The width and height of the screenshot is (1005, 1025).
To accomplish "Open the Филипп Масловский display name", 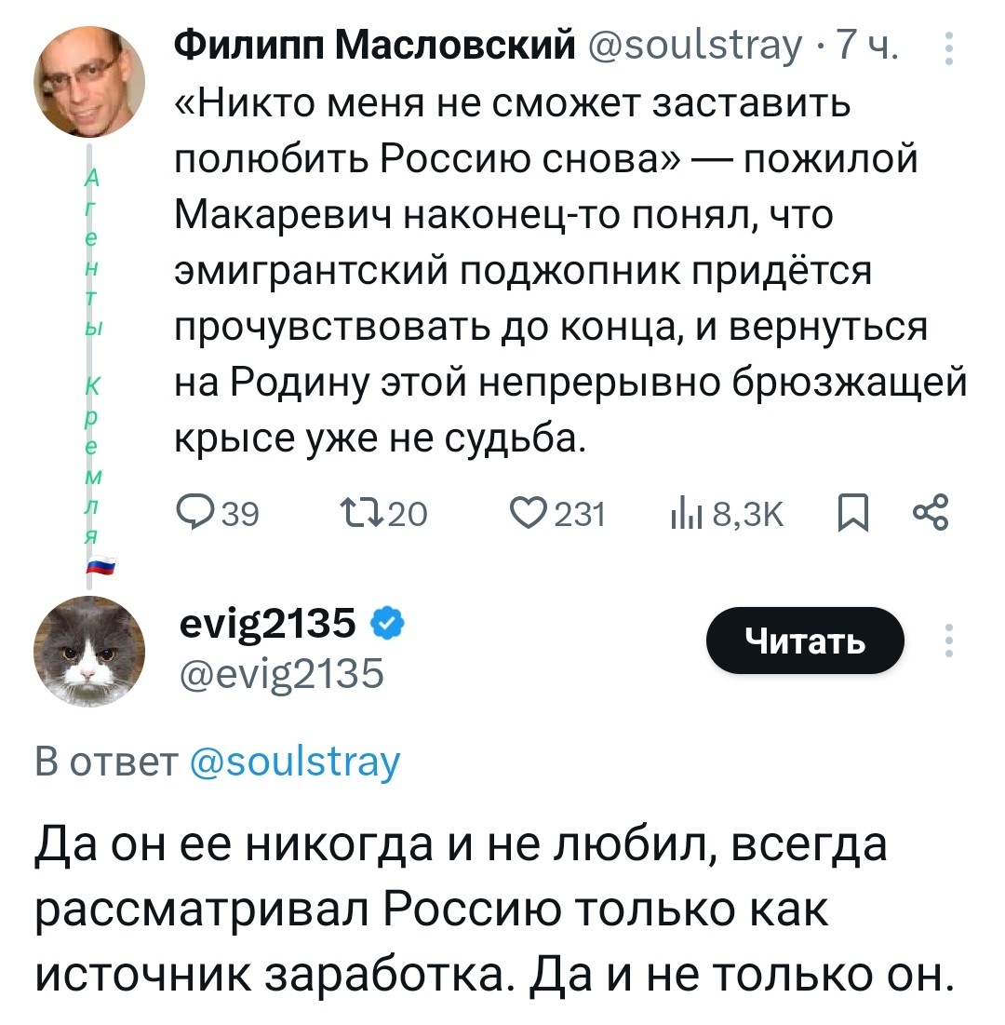I will click(x=375, y=45).
